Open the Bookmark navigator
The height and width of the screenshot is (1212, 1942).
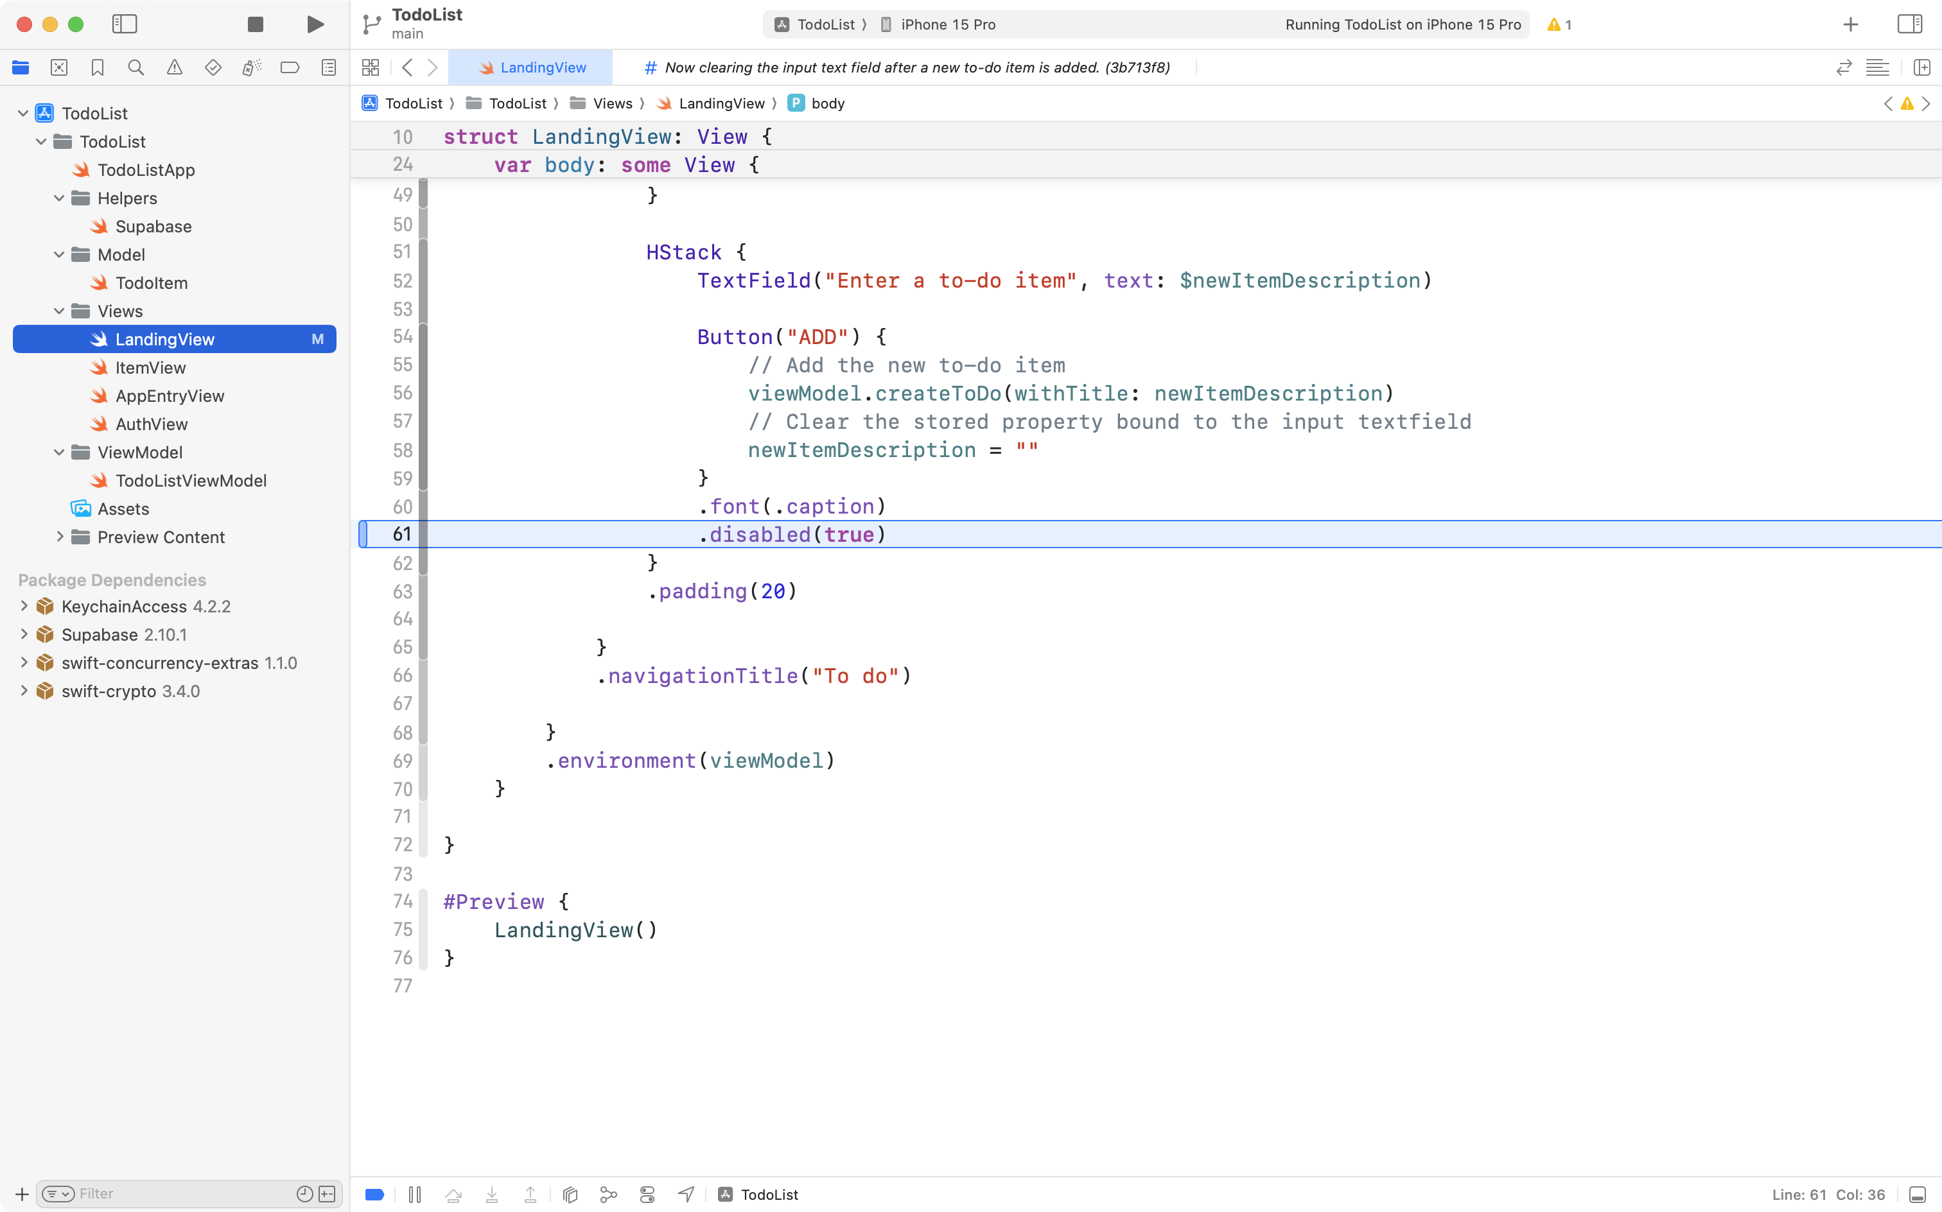pos(98,67)
